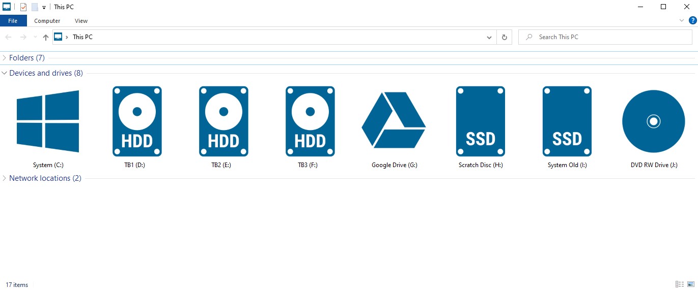Minimize the This PC window

point(640,7)
